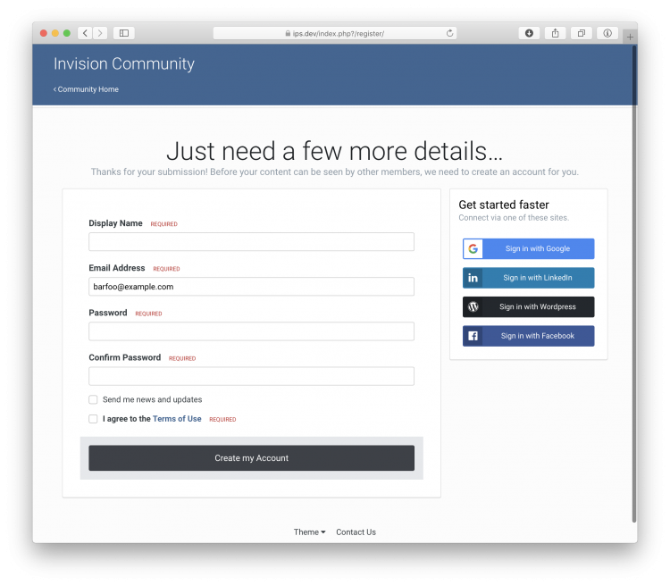Expand the Theme dropdown in footer
670x586 pixels.
309,532
